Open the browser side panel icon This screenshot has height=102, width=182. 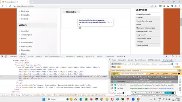tap(172, 6)
